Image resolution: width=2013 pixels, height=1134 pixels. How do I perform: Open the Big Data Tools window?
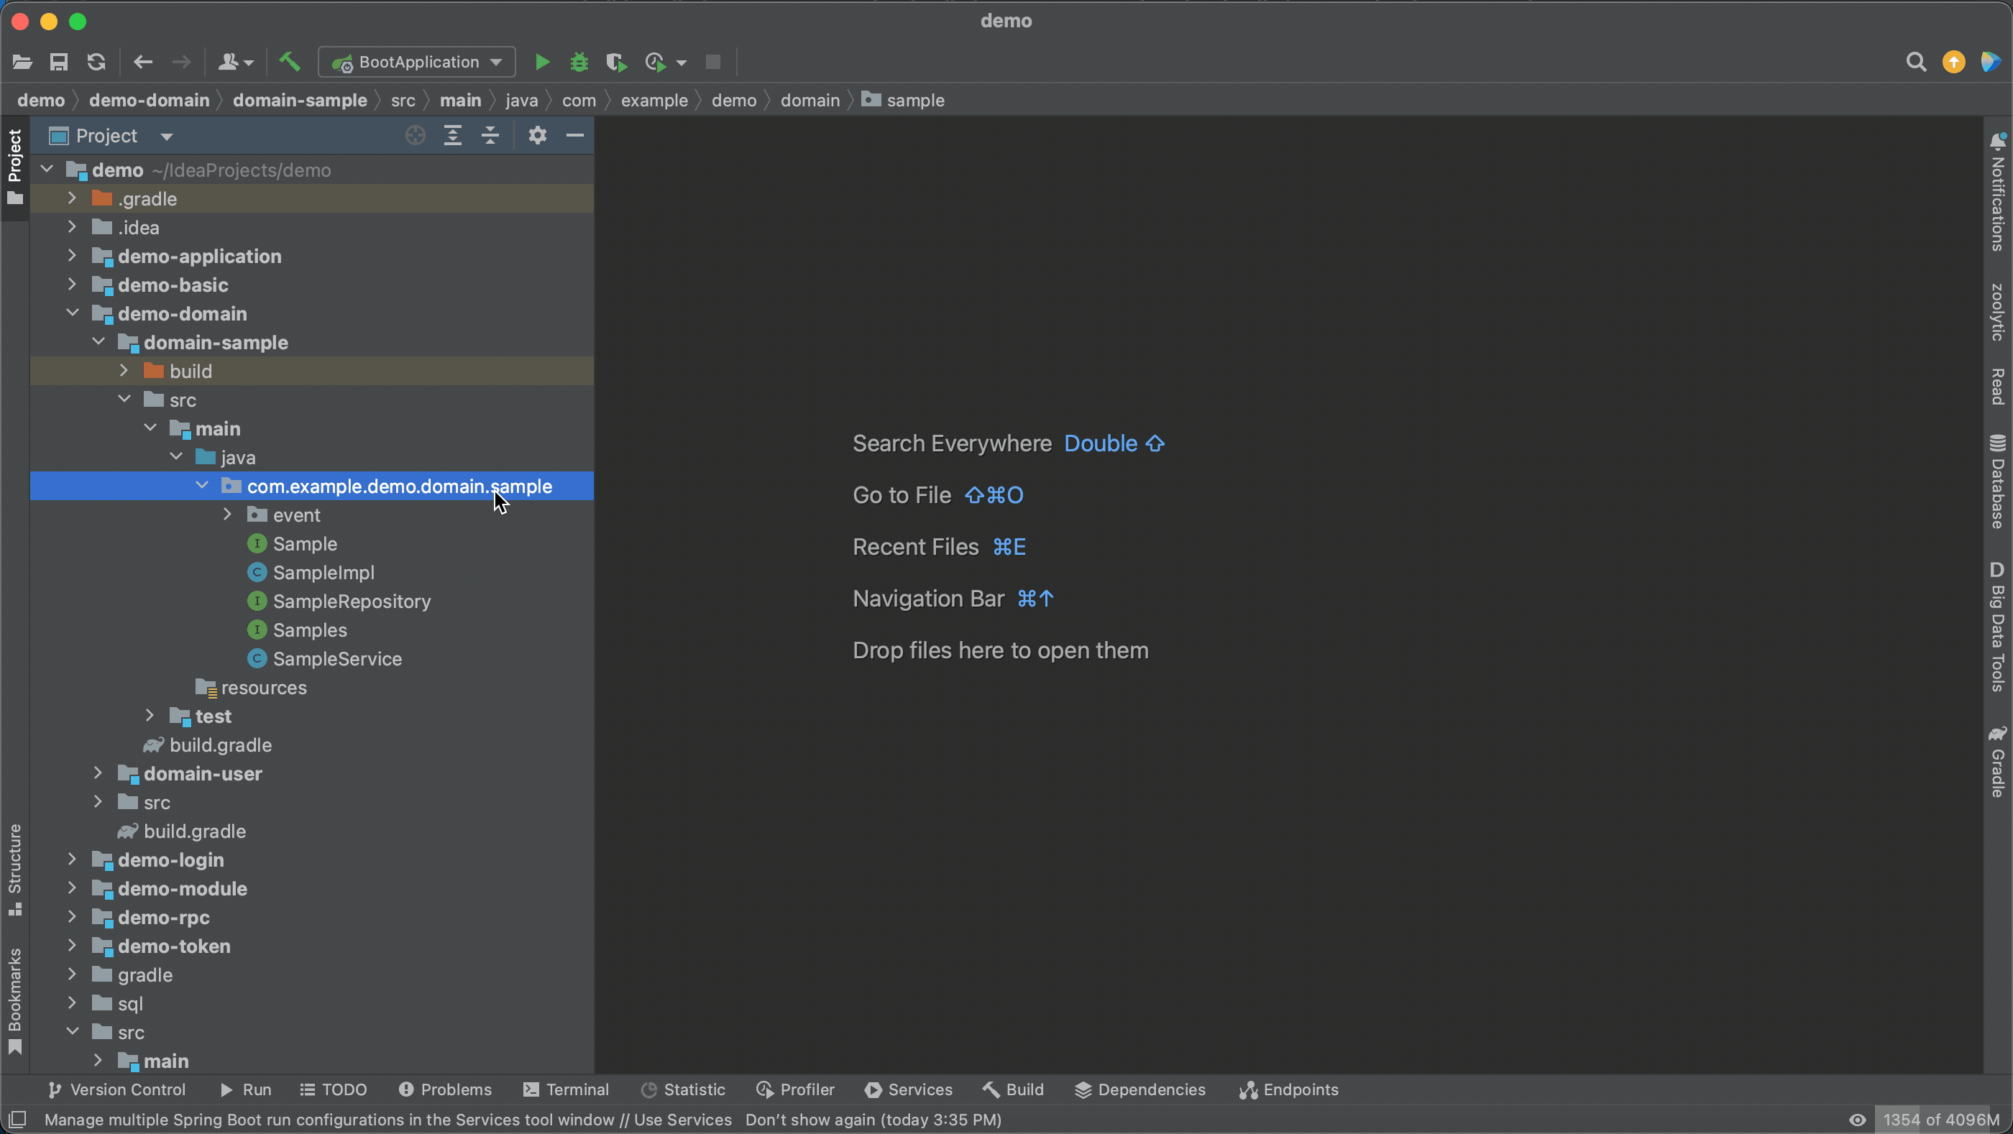1997,627
